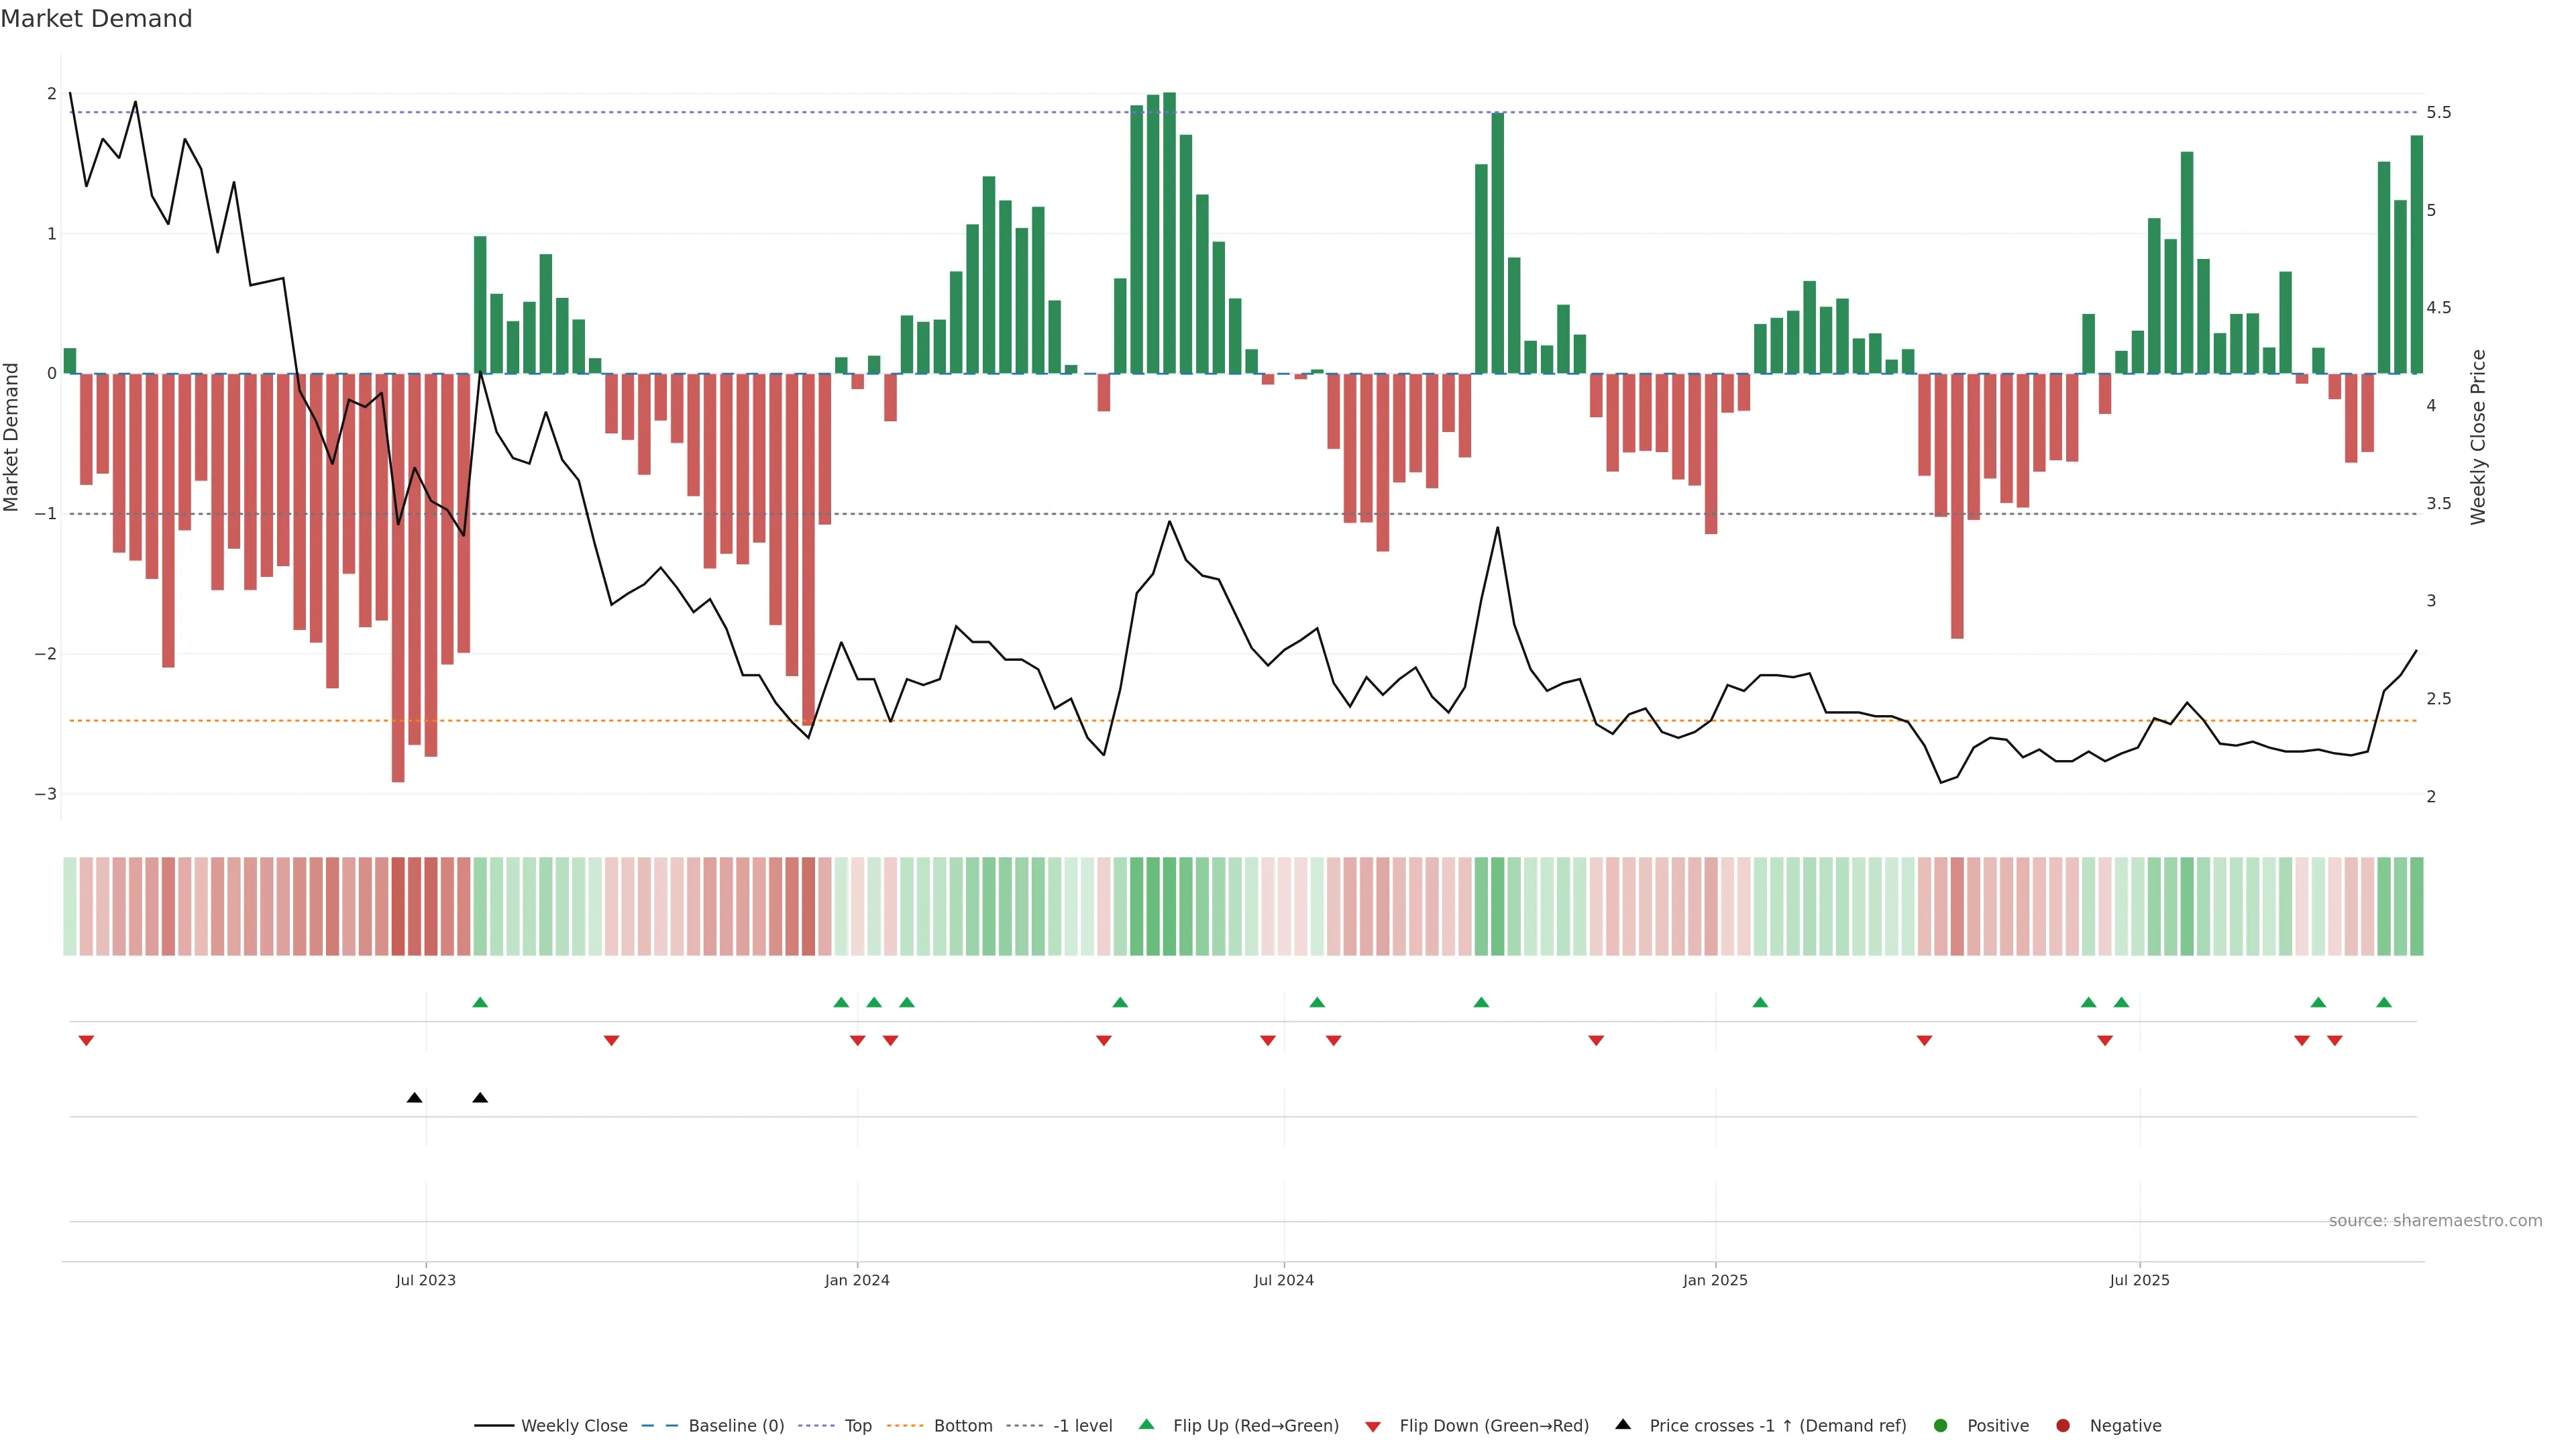Click the red Negative legend dot
The height and width of the screenshot is (1449, 2576).
2063,1426
